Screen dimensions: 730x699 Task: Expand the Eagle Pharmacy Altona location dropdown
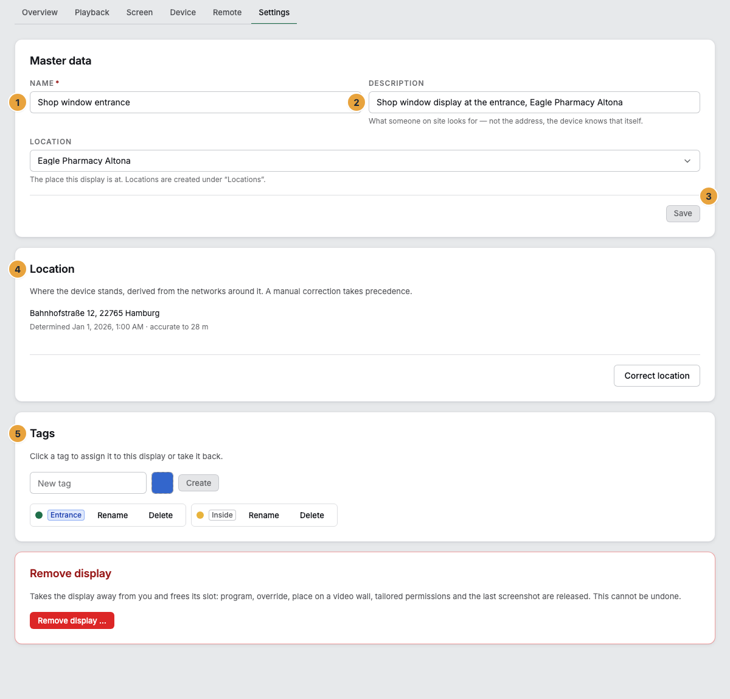coord(365,161)
